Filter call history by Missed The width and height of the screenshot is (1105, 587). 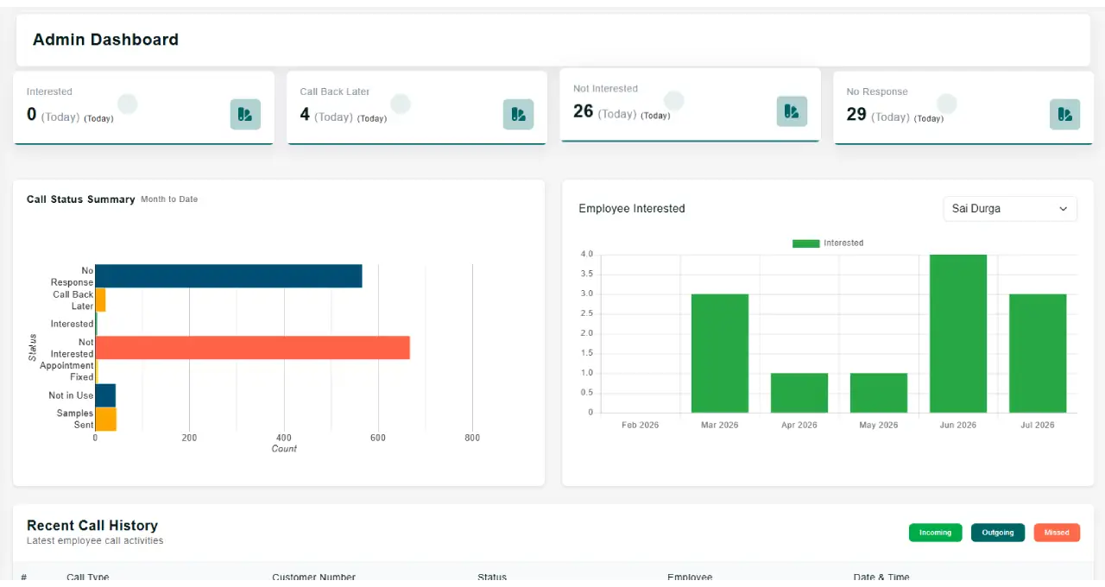(1057, 533)
